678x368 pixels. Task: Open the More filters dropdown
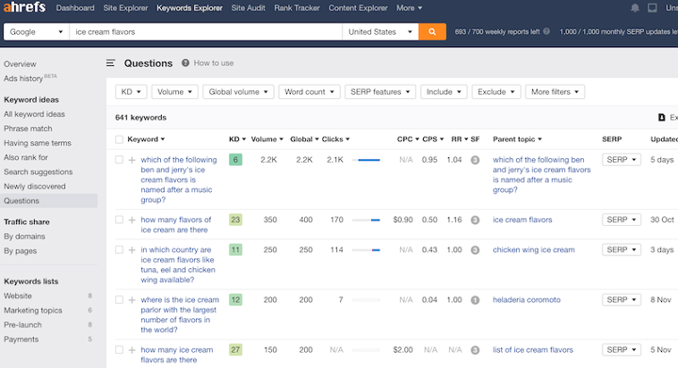555,91
